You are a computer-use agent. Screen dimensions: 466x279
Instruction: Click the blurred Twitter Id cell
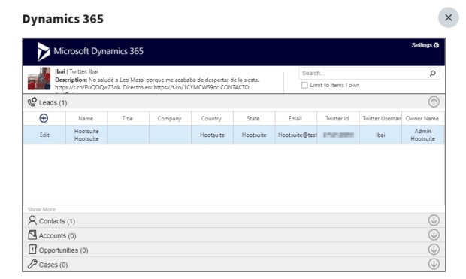(x=338, y=135)
